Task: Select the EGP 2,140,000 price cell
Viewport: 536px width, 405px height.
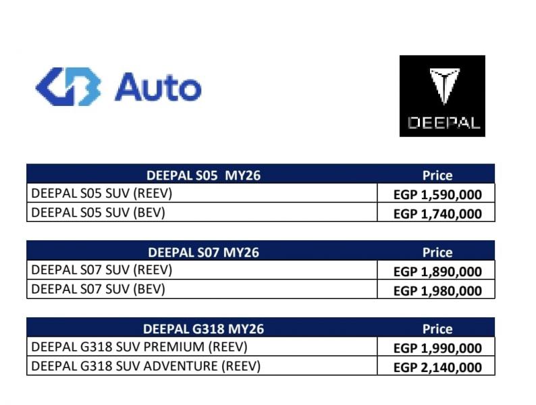Action: (437, 367)
